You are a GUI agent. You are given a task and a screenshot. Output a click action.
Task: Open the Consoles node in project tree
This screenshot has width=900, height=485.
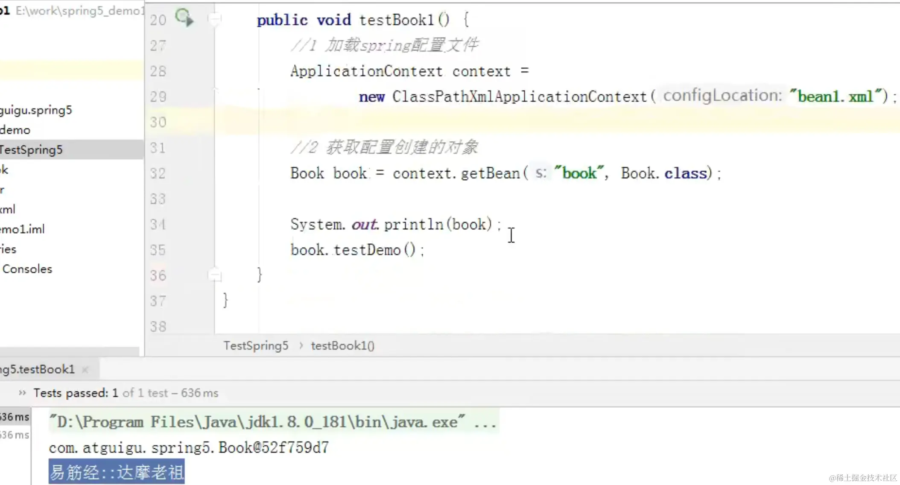(x=27, y=269)
